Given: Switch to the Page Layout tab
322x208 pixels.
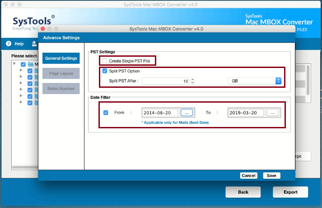Looking at the screenshot, I should (61, 73).
